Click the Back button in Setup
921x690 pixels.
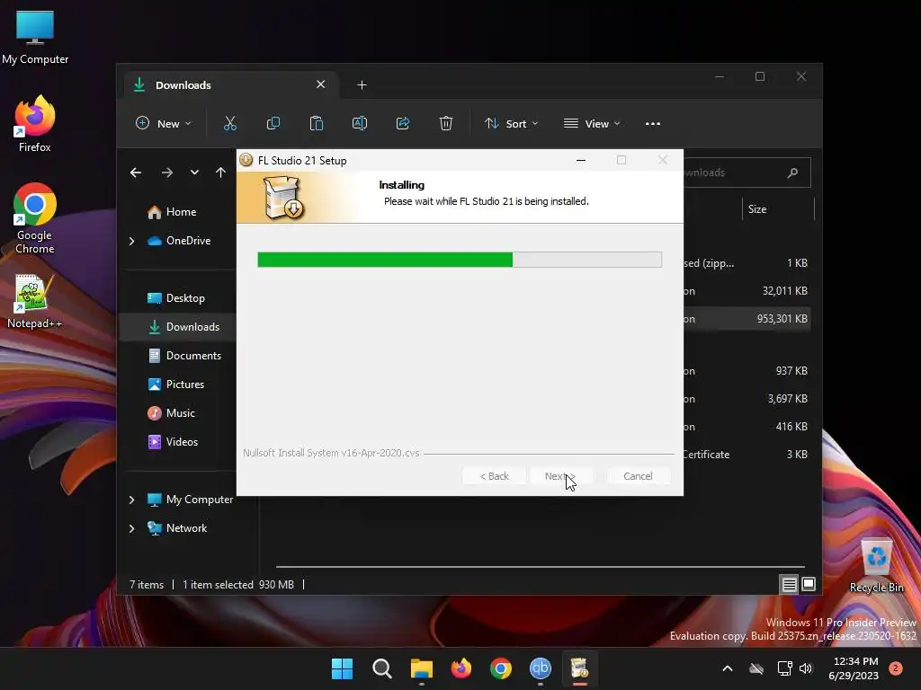[494, 476]
